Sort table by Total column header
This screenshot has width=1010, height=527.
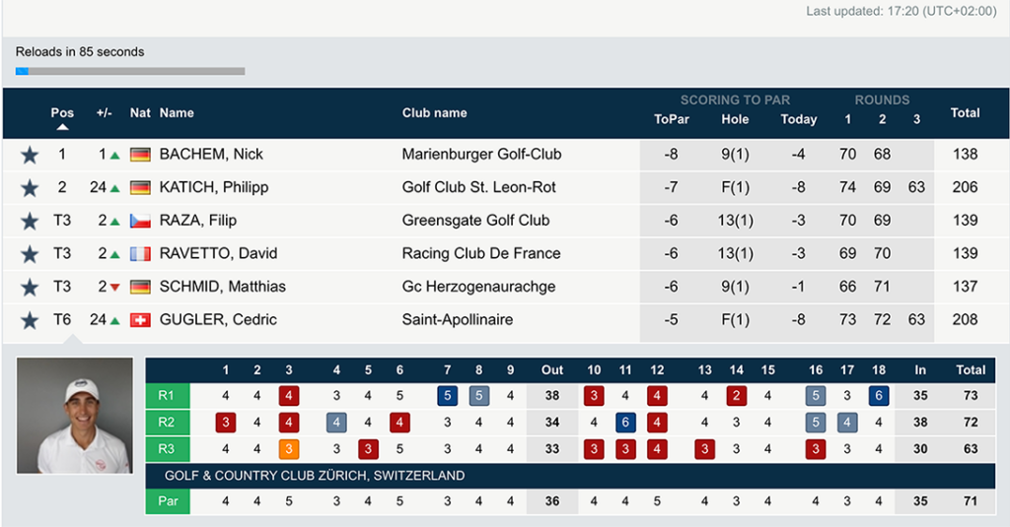(965, 112)
